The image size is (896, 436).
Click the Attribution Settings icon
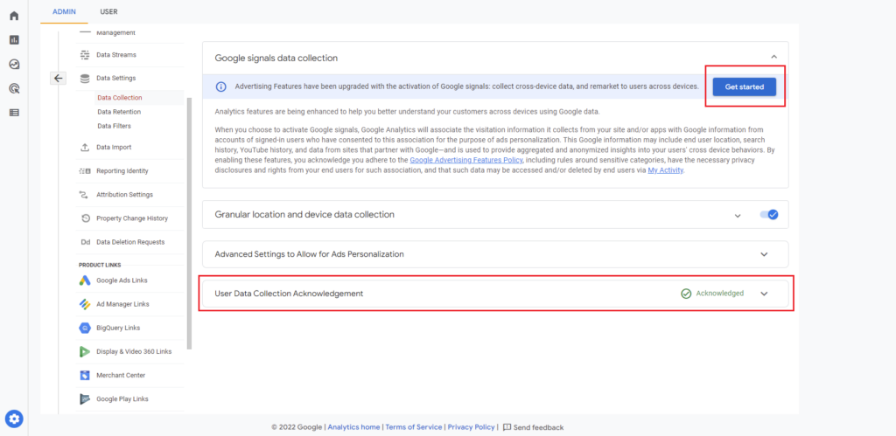coord(85,195)
